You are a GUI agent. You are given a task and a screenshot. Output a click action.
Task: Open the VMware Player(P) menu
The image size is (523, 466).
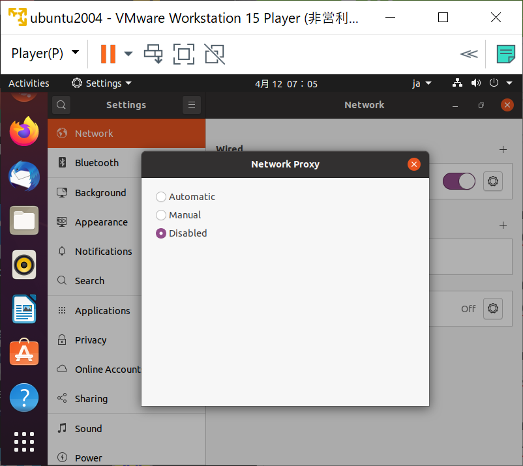click(x=45, y=53)
